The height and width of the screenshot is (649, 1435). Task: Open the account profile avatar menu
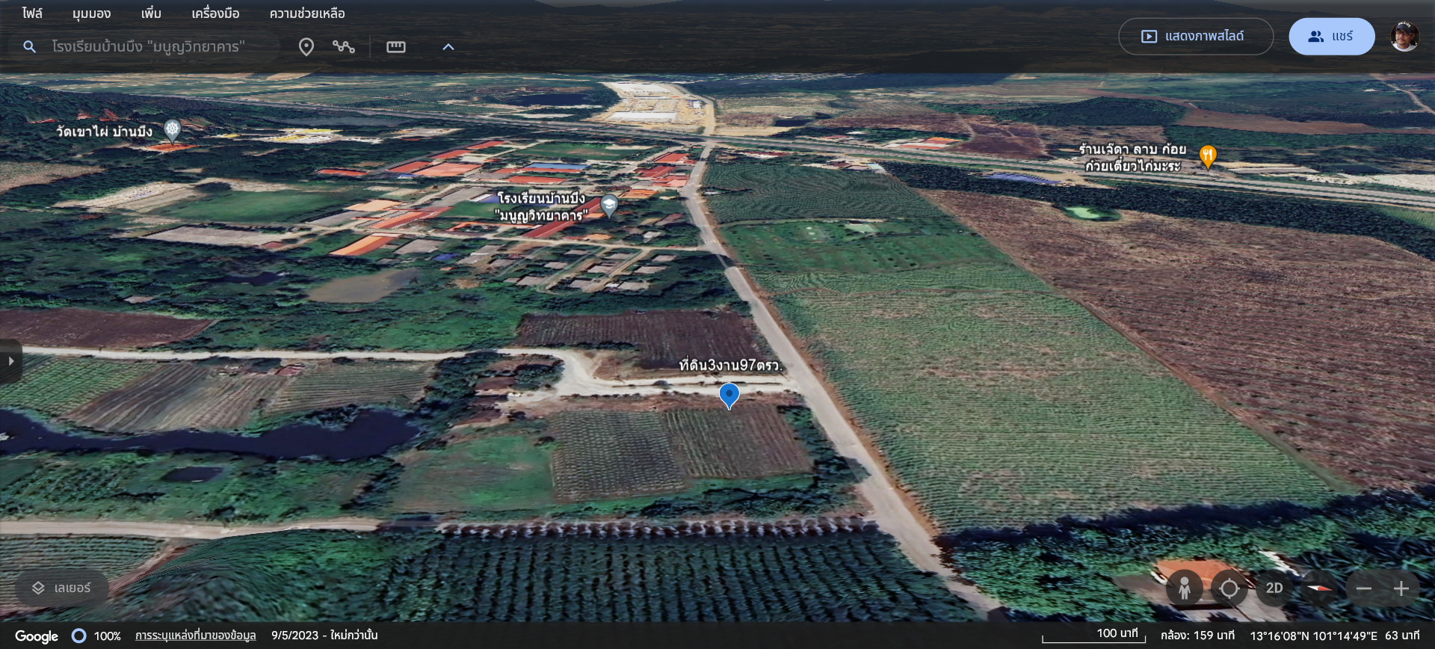pyautogui.click(x=1404, y=37)
